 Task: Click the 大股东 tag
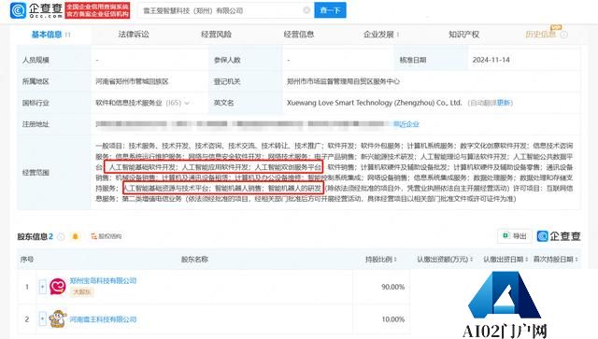[81, 292]
